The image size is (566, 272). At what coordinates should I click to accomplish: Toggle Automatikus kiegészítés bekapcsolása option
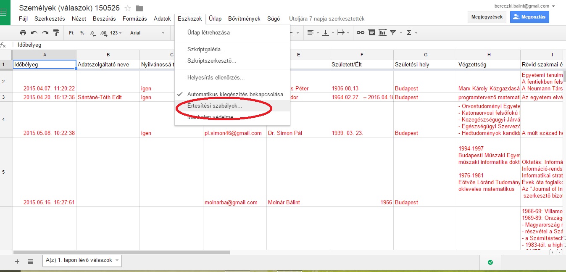click(x=235, y=94)
